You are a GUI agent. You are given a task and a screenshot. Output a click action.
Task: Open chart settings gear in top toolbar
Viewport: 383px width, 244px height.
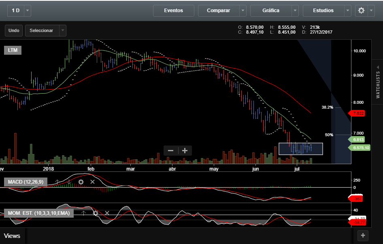[x=361, y=11]
